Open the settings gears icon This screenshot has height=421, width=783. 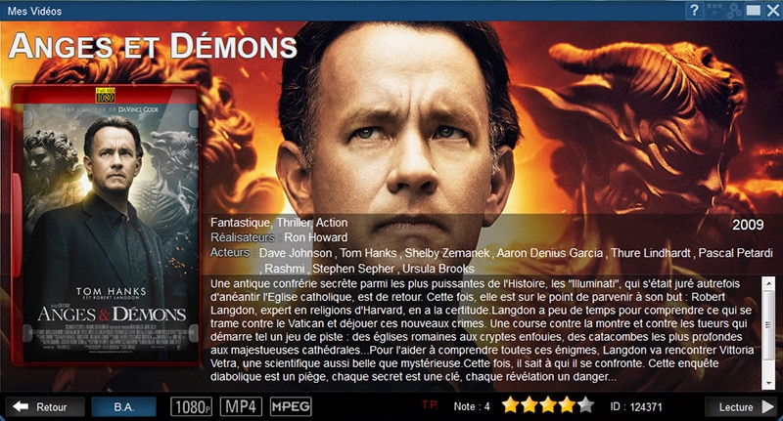pos(733,10)
